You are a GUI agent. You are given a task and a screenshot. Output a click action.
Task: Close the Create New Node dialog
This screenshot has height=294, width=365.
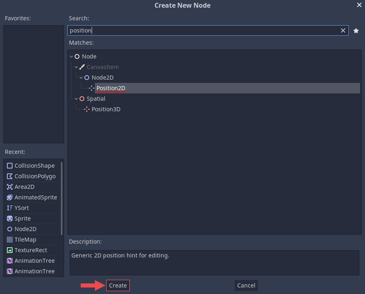pos(359,5)
